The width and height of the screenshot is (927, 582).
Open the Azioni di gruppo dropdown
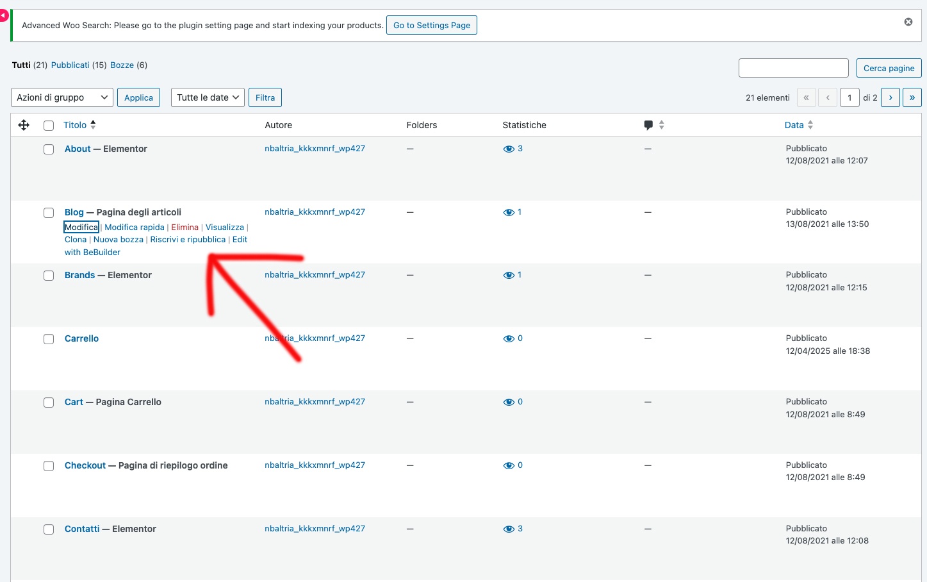[x=62, y=97]
